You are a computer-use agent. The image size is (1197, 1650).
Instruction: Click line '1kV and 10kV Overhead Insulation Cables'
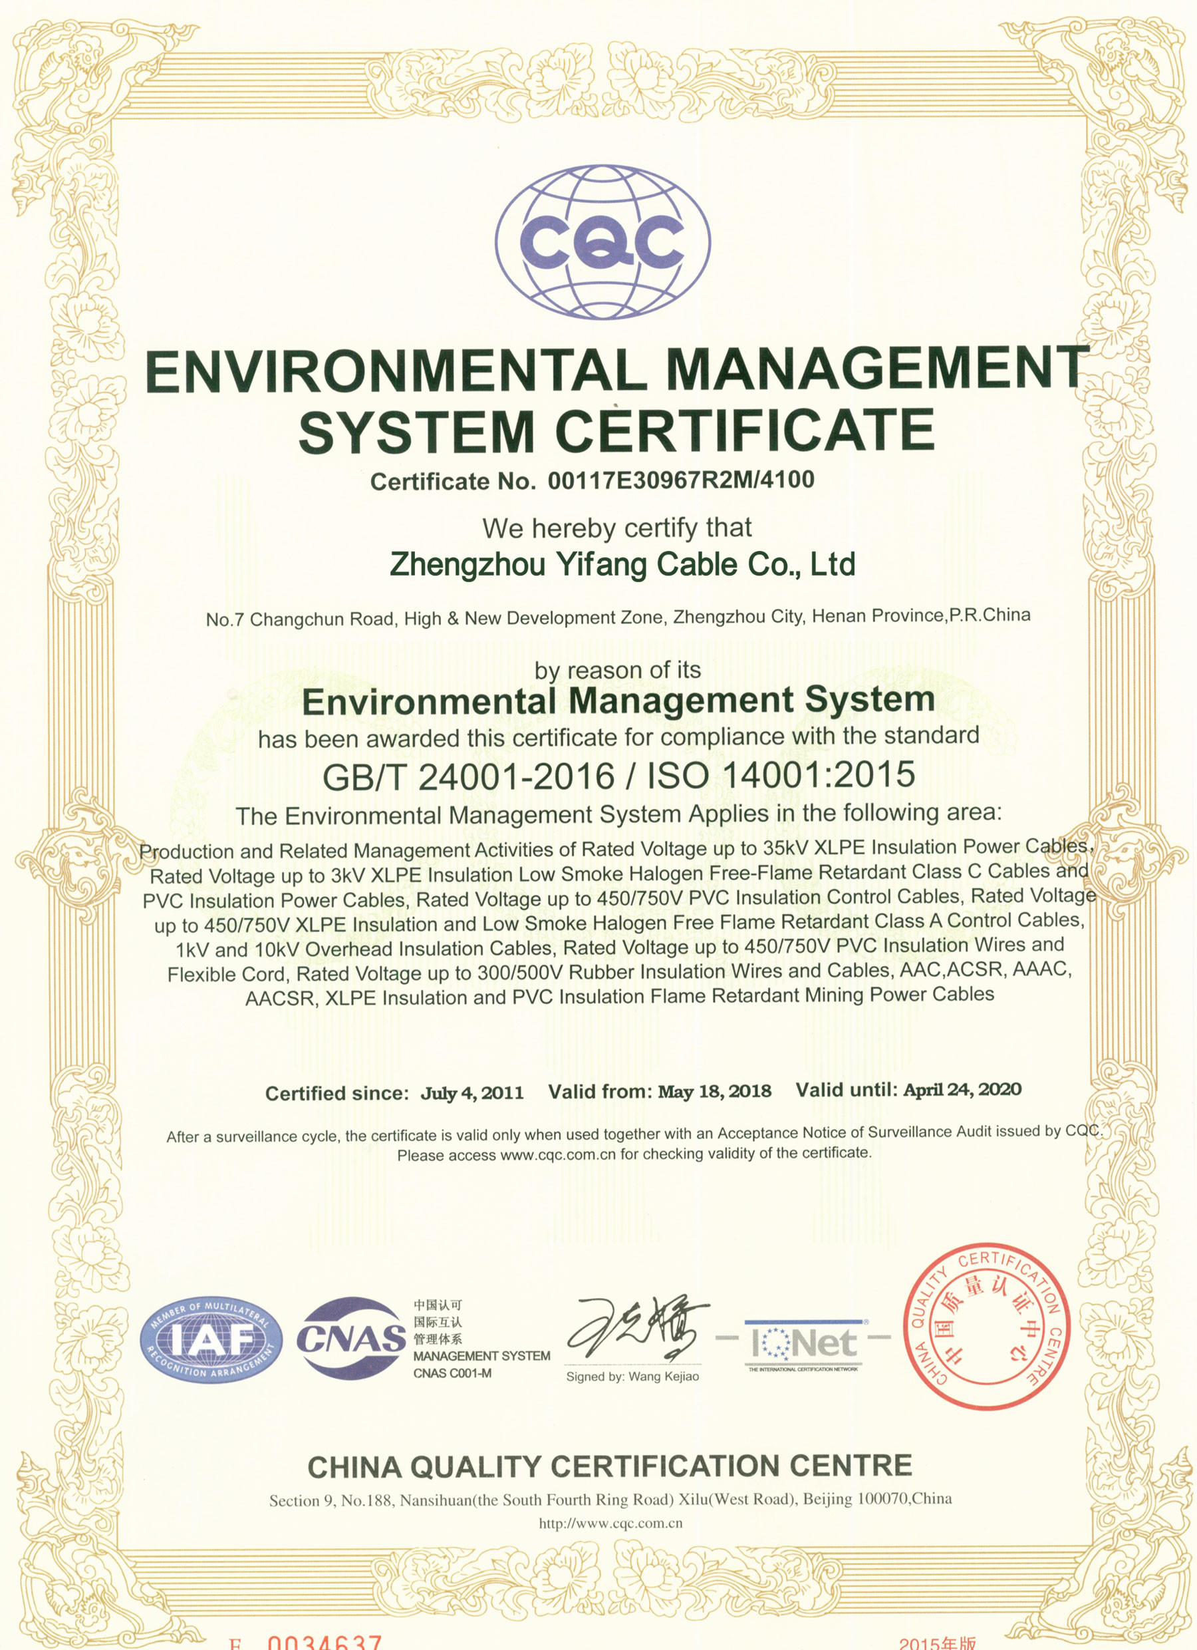620,947
